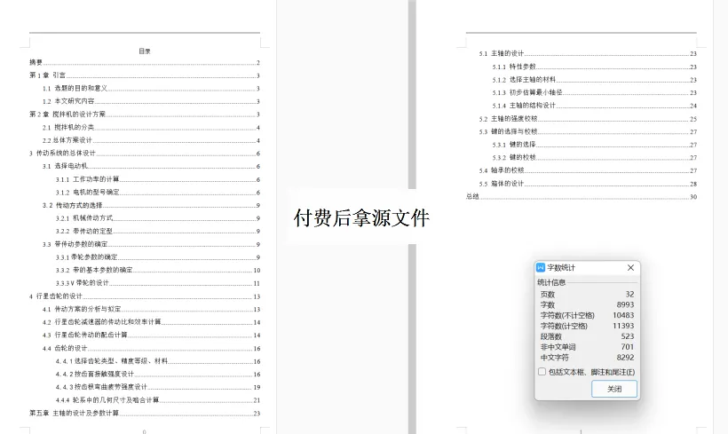
Task: Open entry 5.1.4 主轴的结构设计
Action: [x=594, y=106]
